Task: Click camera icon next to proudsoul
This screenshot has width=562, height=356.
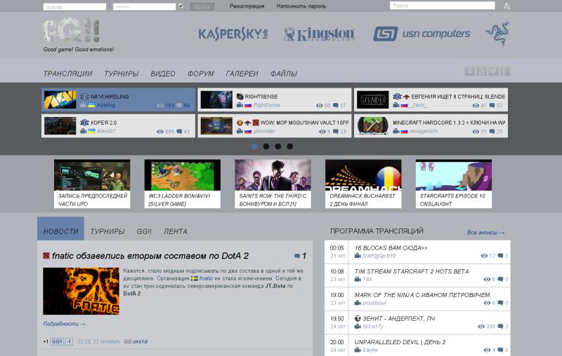Action: click(x=358, y=303)
